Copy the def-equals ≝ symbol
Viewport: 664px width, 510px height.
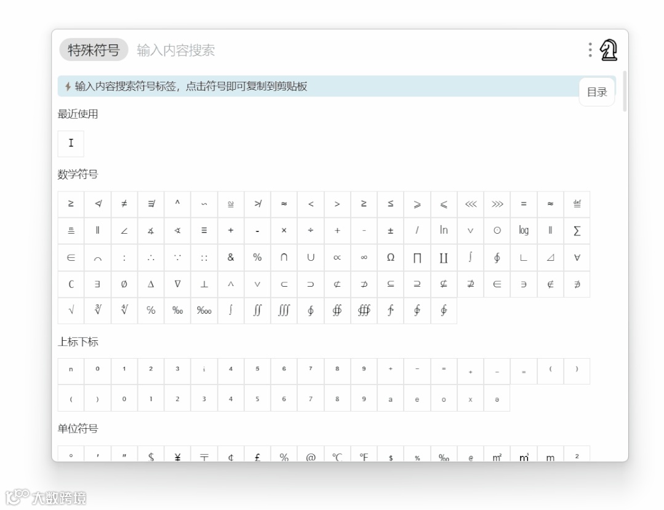coord(577,204)
